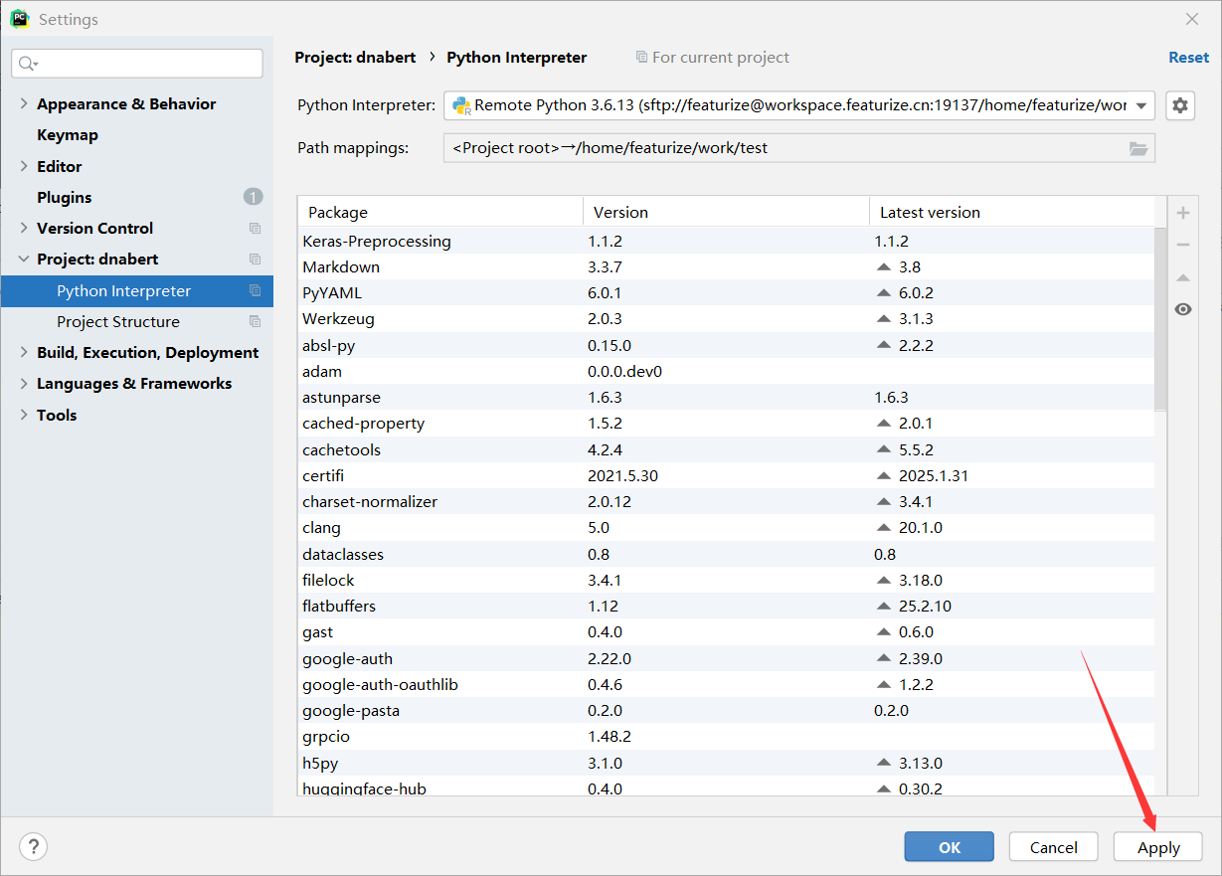Select cached-property package row
The width and height of the screenshot is (1222, 876).
pos(727,423)
